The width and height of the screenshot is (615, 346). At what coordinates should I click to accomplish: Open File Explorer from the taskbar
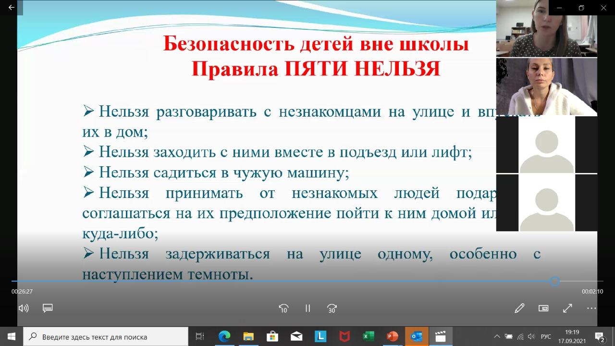(248, 336)
